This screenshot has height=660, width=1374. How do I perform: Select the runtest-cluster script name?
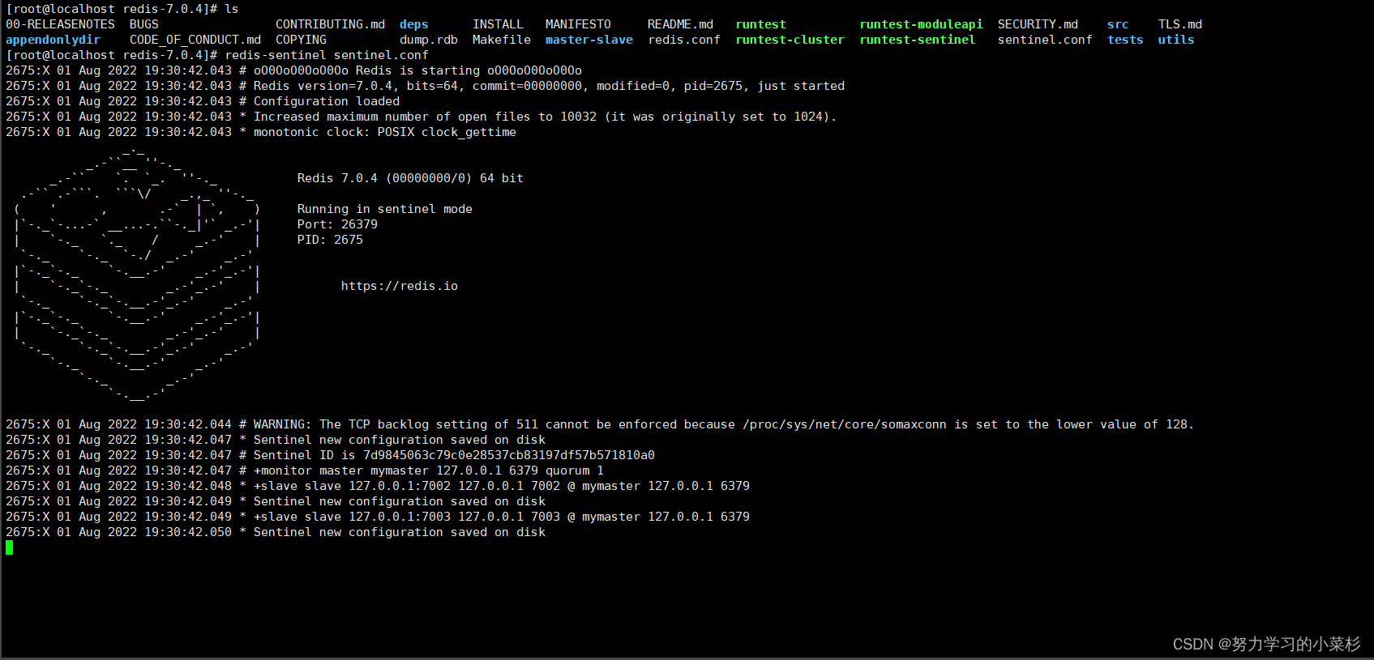tap(790, 40)
